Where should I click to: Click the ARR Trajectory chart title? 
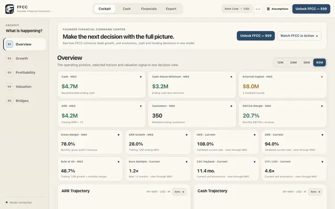pos(75,191)
